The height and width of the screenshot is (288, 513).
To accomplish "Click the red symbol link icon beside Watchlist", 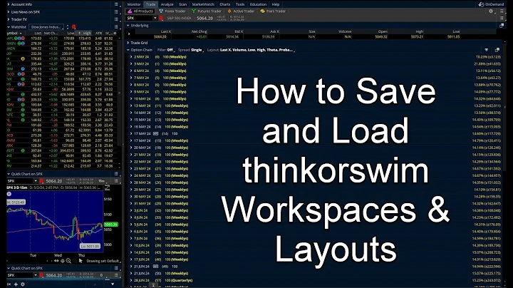I will 74,27.
